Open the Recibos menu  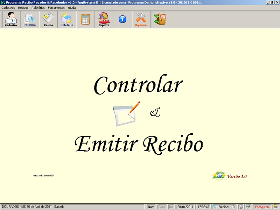coord(23,7)
